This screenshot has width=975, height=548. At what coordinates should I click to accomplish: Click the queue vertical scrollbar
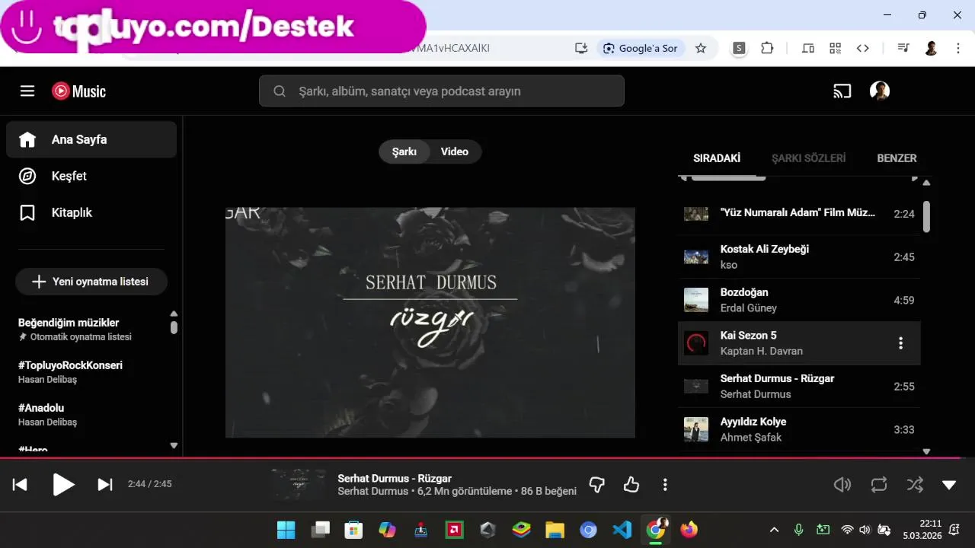pos(926,217)
